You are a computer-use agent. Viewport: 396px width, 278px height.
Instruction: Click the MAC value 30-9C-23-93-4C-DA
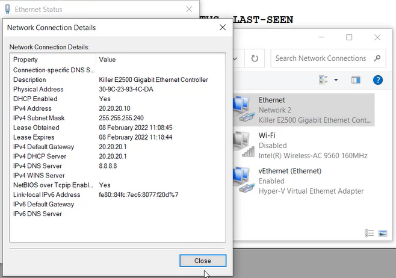click(126, 89)
